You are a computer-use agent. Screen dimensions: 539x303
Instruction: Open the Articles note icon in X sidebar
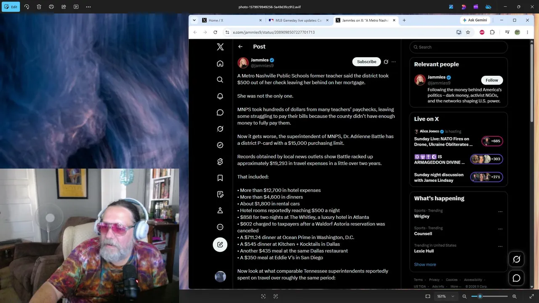[x=220, y=194]
